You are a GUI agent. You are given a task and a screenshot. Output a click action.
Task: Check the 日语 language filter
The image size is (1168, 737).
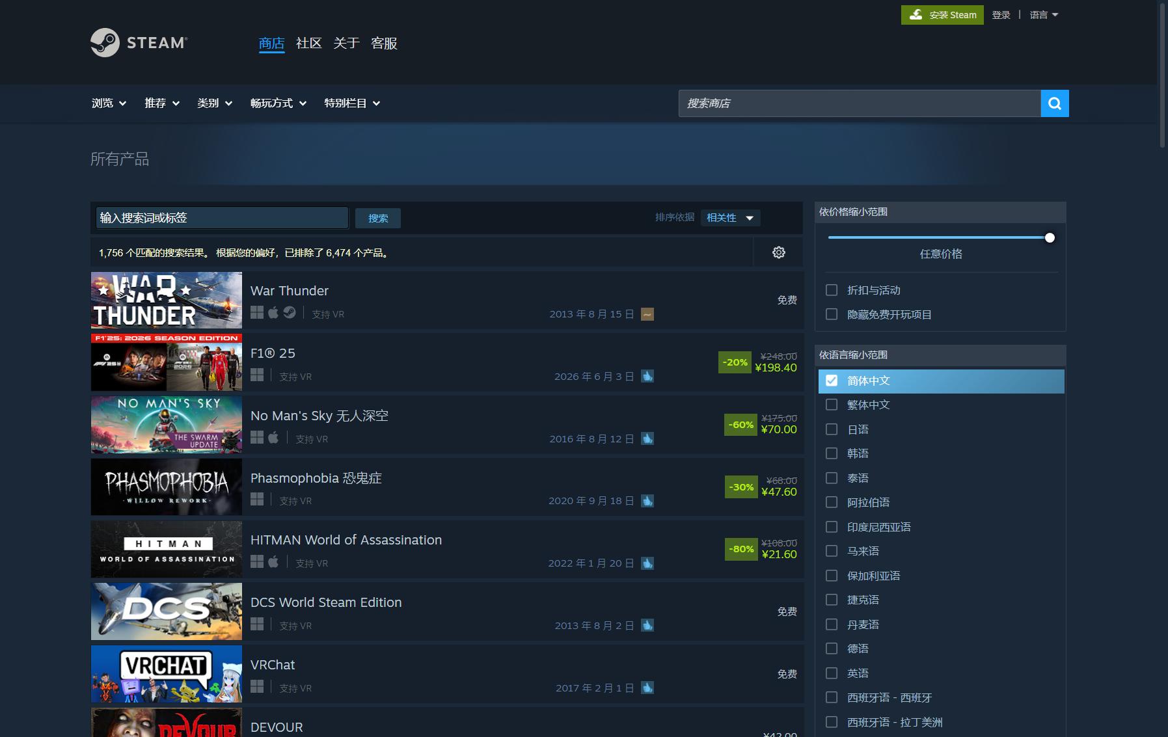click(x=831, y=429)
